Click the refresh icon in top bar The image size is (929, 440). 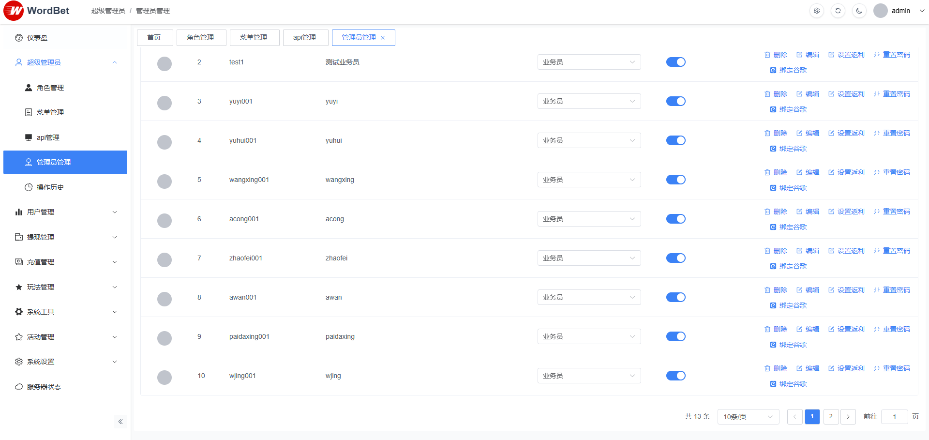838,11
